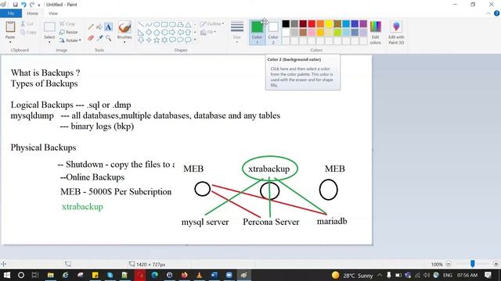Viewport: 501px width, 281px height.
Task: Open File Explorer from taskbar
Action: [x=50, y=275]
